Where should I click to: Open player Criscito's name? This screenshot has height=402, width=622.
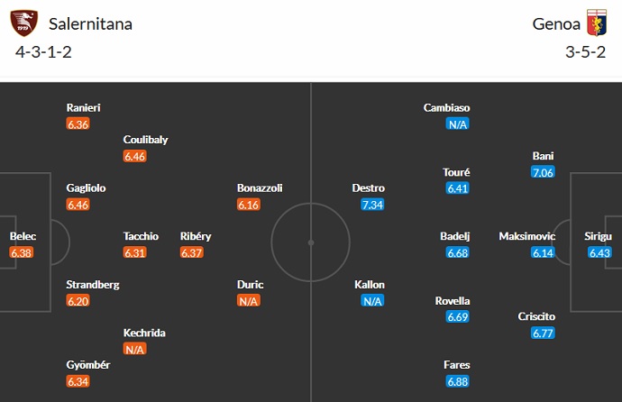(536, 316)
